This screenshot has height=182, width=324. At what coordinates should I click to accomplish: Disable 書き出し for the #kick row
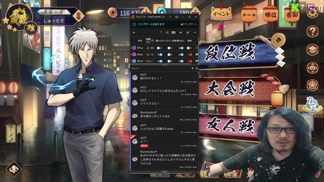[181, 61]
